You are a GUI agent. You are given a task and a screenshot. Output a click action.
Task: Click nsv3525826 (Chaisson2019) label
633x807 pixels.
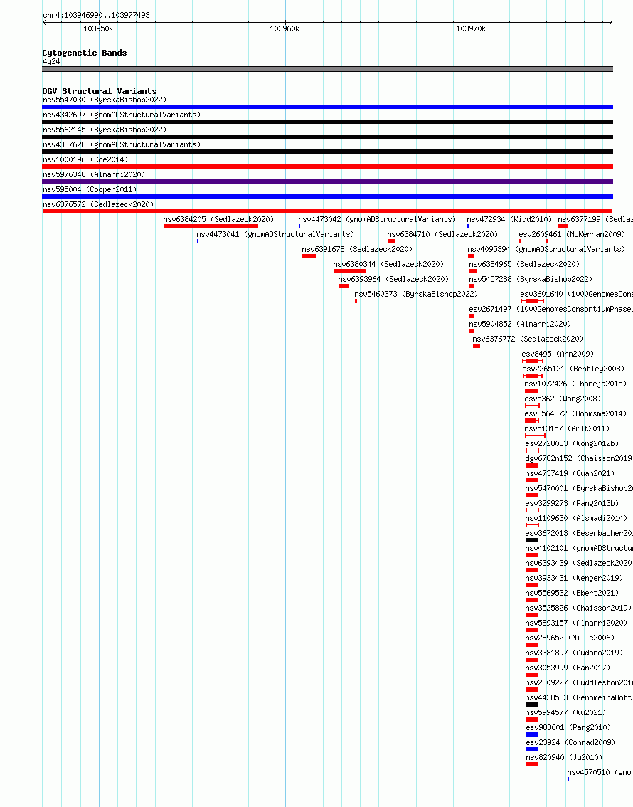click(578, 607)
